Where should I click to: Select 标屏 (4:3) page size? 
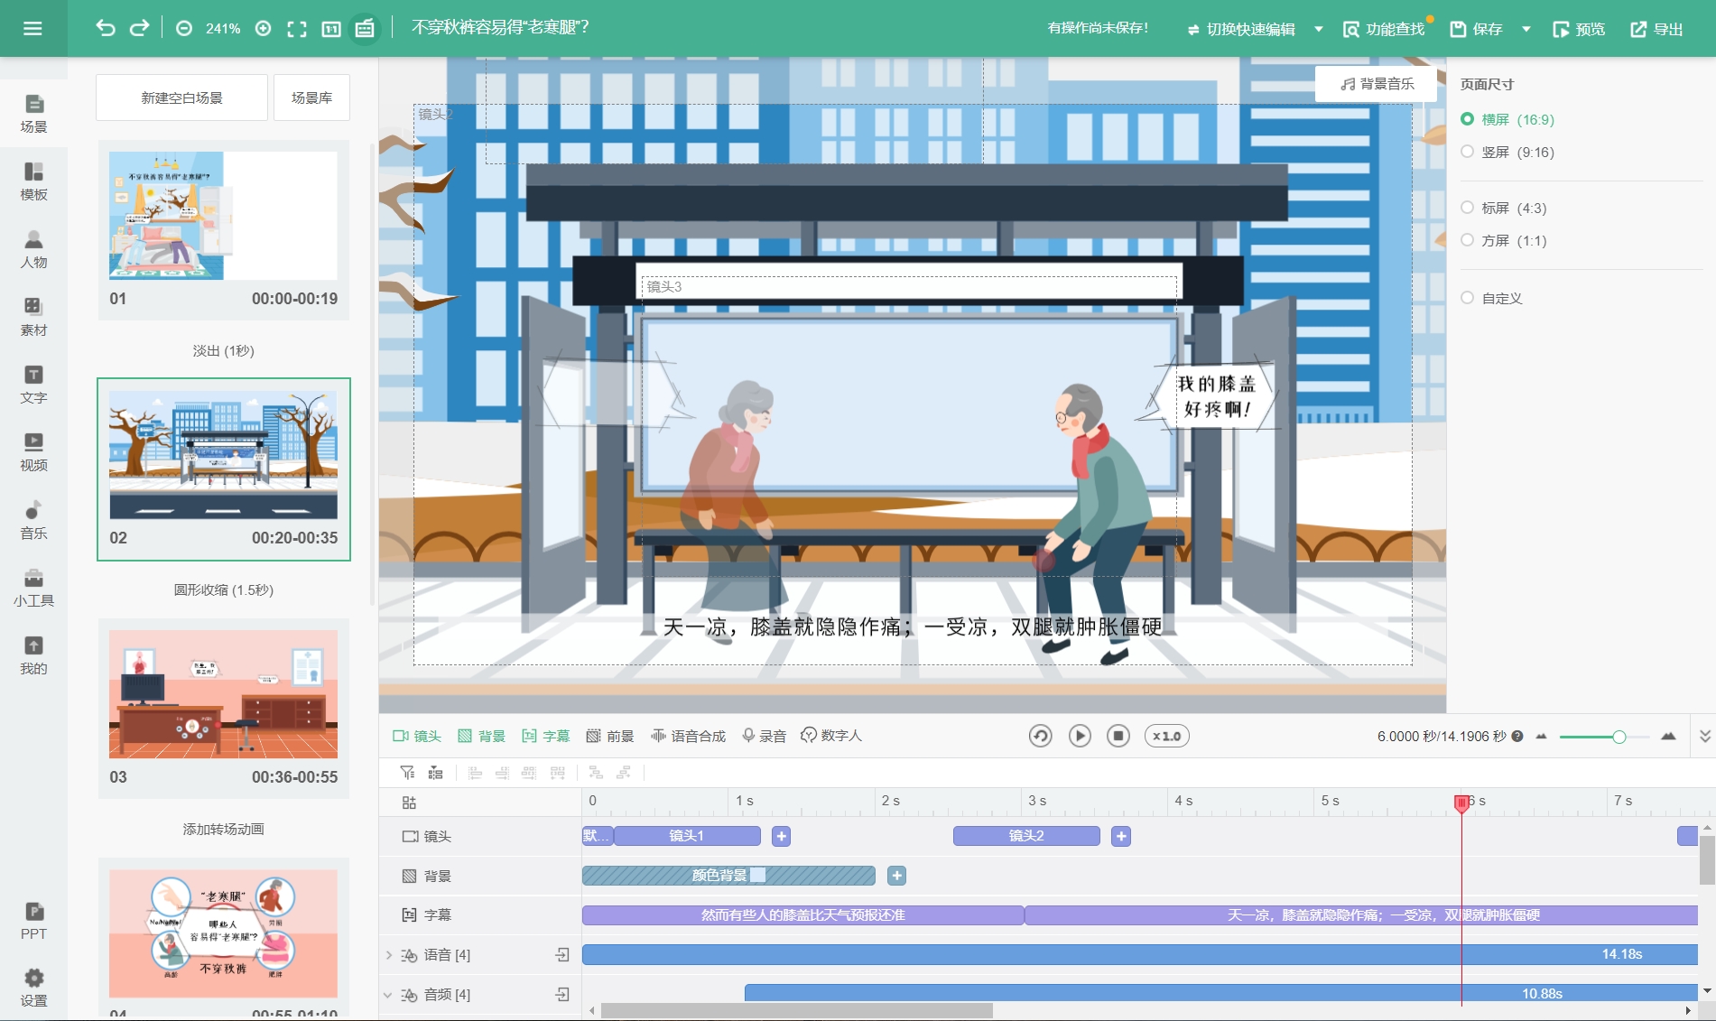1504,208
